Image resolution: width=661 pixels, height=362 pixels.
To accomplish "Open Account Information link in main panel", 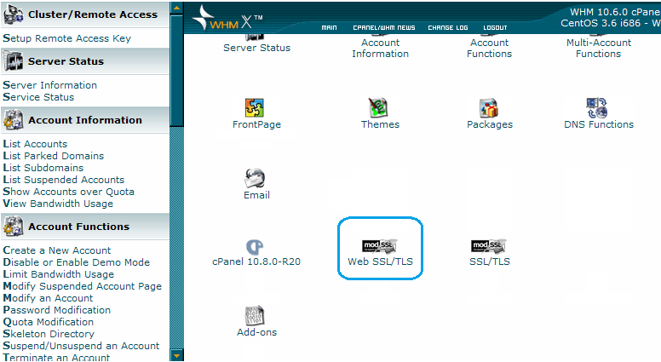I will [380, 48].
